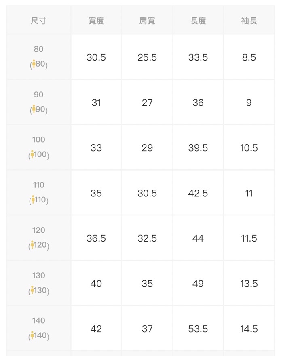
Task: Click shoulder width value 32.5
Action: [147, 238]
